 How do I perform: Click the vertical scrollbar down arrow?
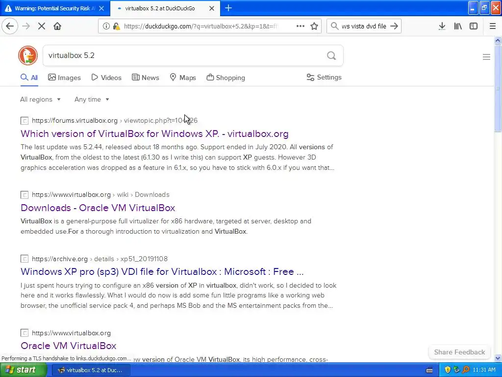click(x=498, y=358)
